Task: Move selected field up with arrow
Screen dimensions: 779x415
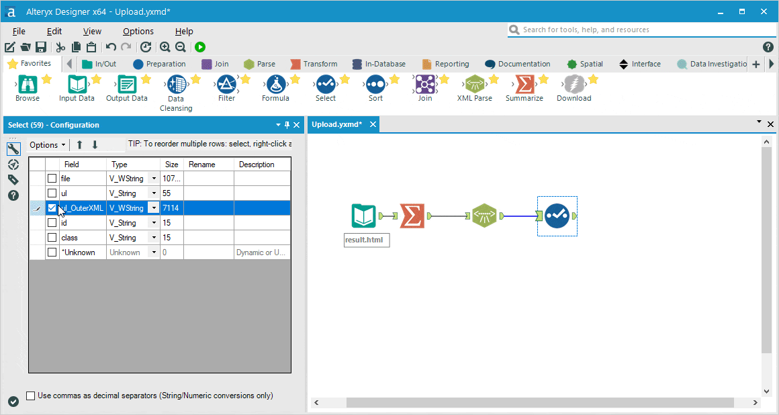Action: [79, 144]
